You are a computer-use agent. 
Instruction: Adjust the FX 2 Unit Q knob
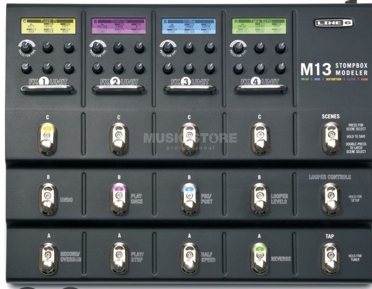point(139,47)
